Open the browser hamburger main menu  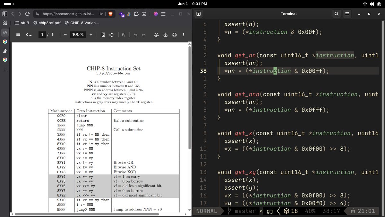[x=163, y=14]
